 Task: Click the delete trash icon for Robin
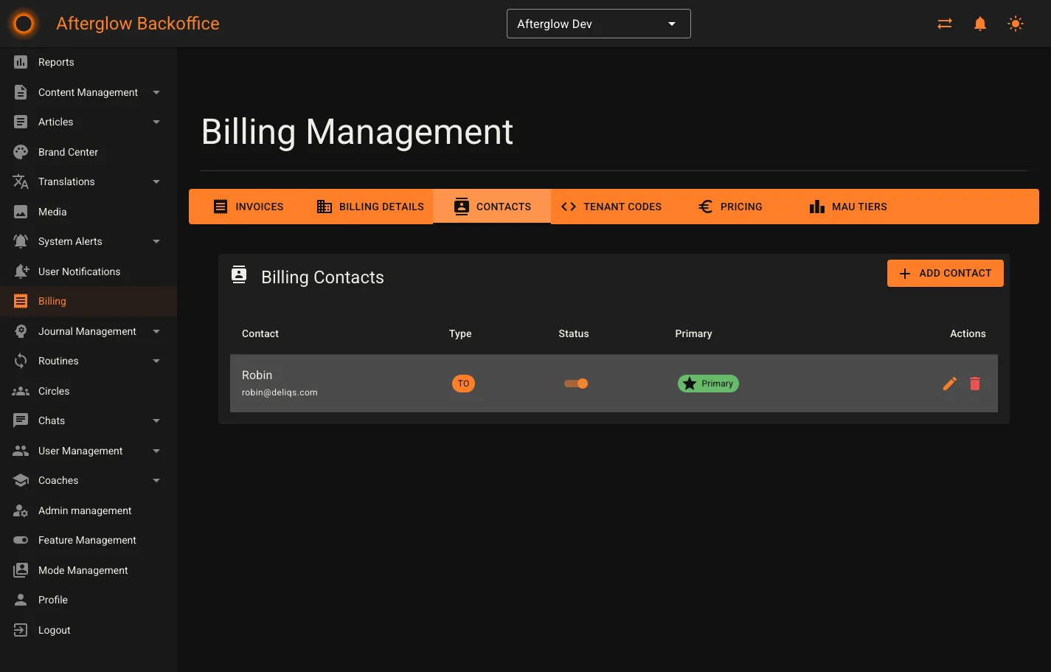[974, 384]
